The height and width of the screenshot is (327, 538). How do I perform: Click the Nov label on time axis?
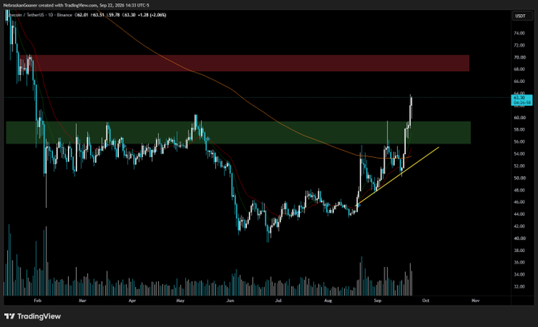coord(475,301)
